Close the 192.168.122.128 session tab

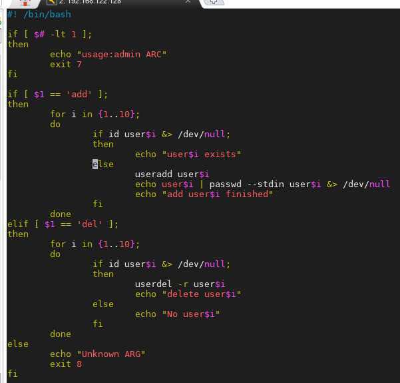click(x=188, y=1)
